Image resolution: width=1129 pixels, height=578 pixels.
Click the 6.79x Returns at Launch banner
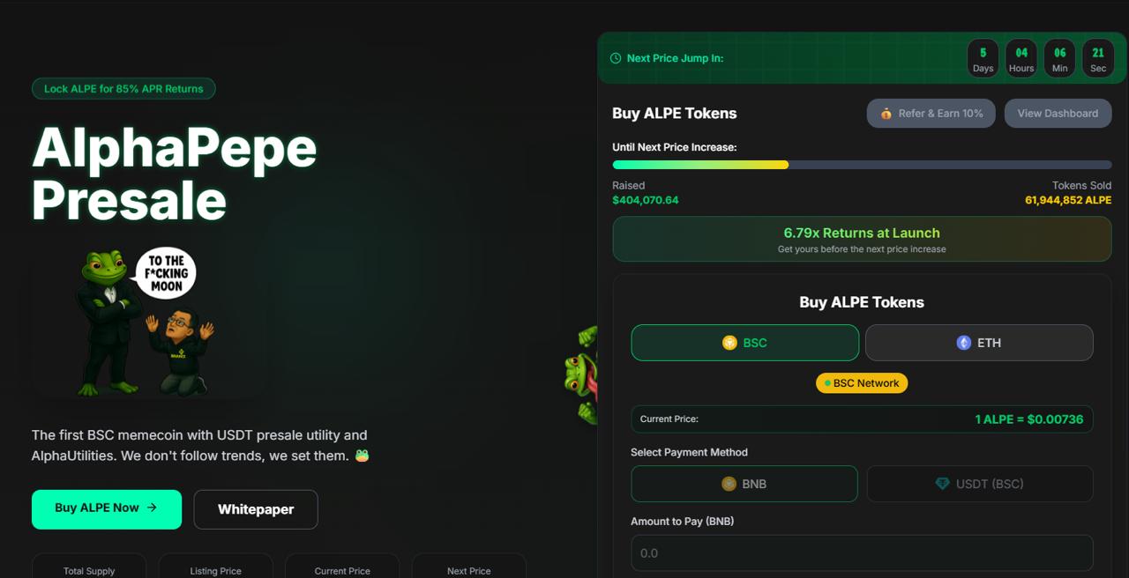tap(862, 239)
